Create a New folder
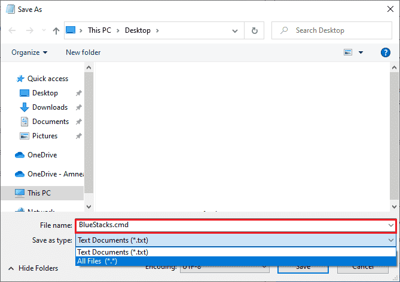This screenshot has height=282, width=400. [x=83, y=52]
